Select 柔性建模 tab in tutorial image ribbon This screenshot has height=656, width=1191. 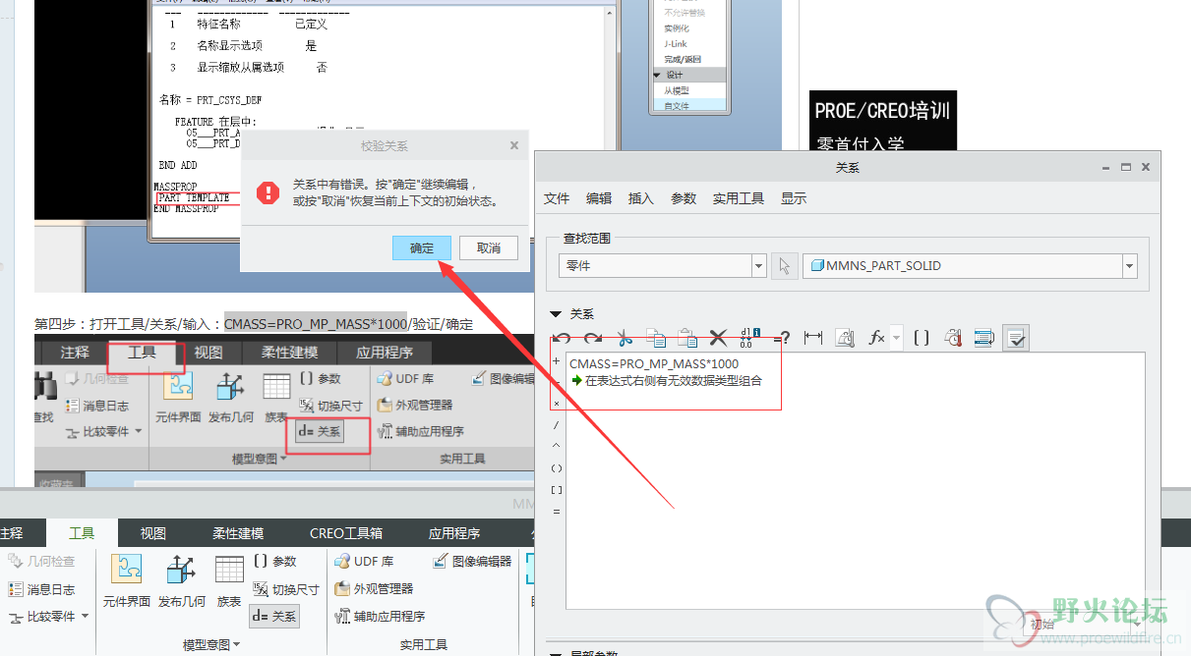click(289, 353)
